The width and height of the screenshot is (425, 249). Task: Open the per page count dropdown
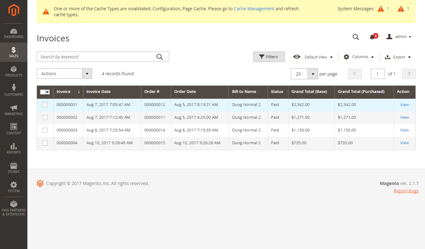[x=312, y=74]
